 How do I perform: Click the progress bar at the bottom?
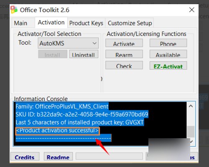[109, 156]
